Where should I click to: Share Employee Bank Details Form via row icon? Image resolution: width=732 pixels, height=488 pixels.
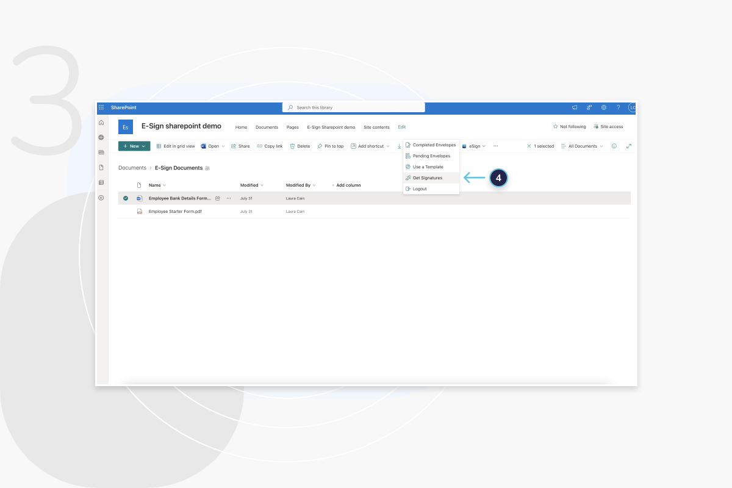pos(218,198)
